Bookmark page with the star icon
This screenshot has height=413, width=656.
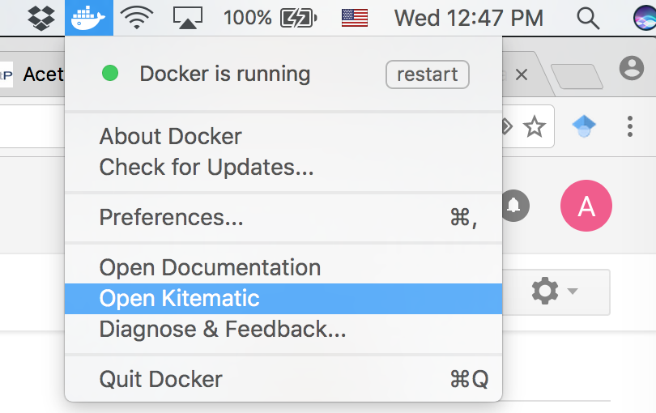[x=535, y=126]
